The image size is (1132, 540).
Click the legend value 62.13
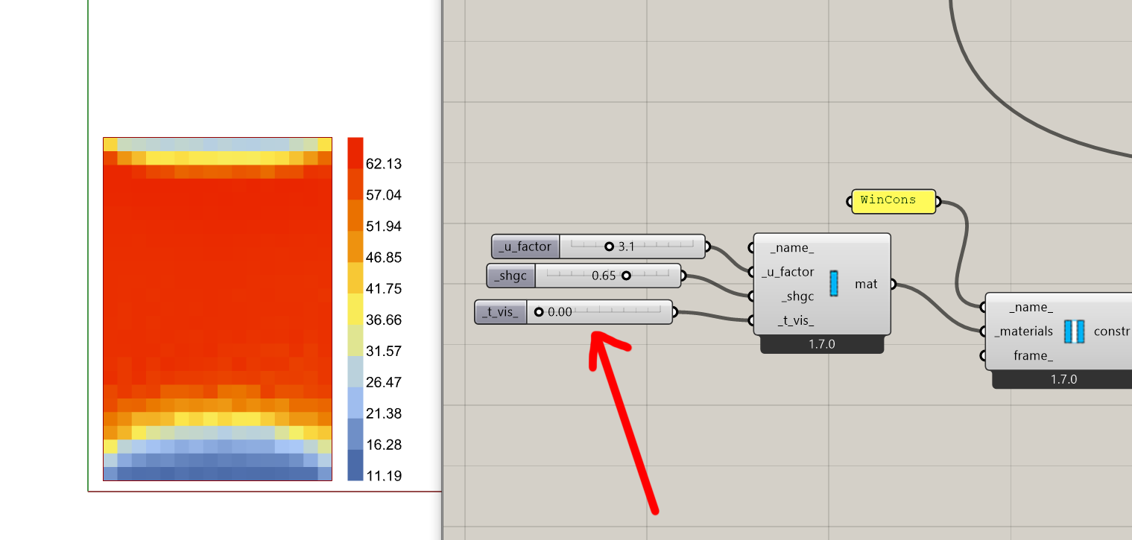(x=384, y=164)
